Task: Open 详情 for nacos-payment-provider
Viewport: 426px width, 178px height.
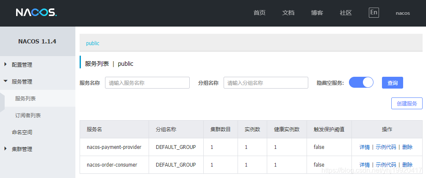Action: 365,147
